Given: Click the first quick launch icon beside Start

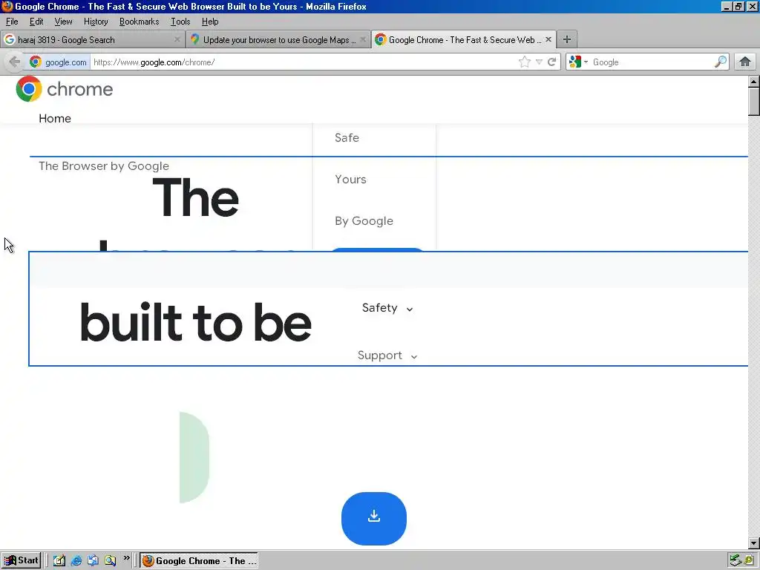Looking at the screenshot, I should (x=59, y=560).
